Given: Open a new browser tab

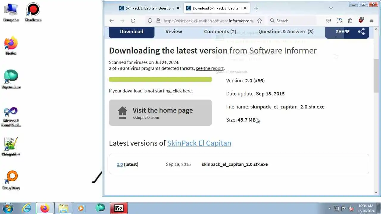Looking at the screenshot, I should click(x=256, y=8).
